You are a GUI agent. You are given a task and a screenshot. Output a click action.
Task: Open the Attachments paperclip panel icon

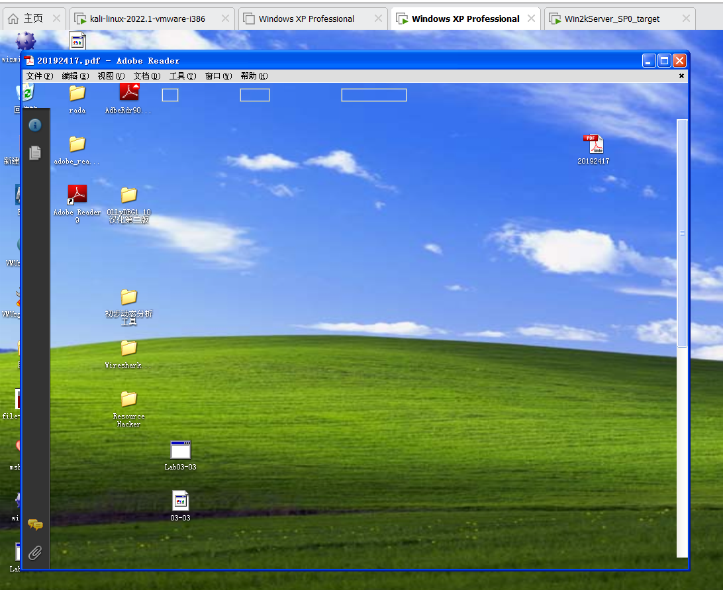35,553
